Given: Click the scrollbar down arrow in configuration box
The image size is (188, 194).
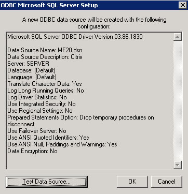Looking at the screenshot, I should pos(178,165).
